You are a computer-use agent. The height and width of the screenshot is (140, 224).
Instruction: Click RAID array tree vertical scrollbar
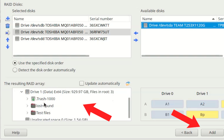click(x=129, y=108)
